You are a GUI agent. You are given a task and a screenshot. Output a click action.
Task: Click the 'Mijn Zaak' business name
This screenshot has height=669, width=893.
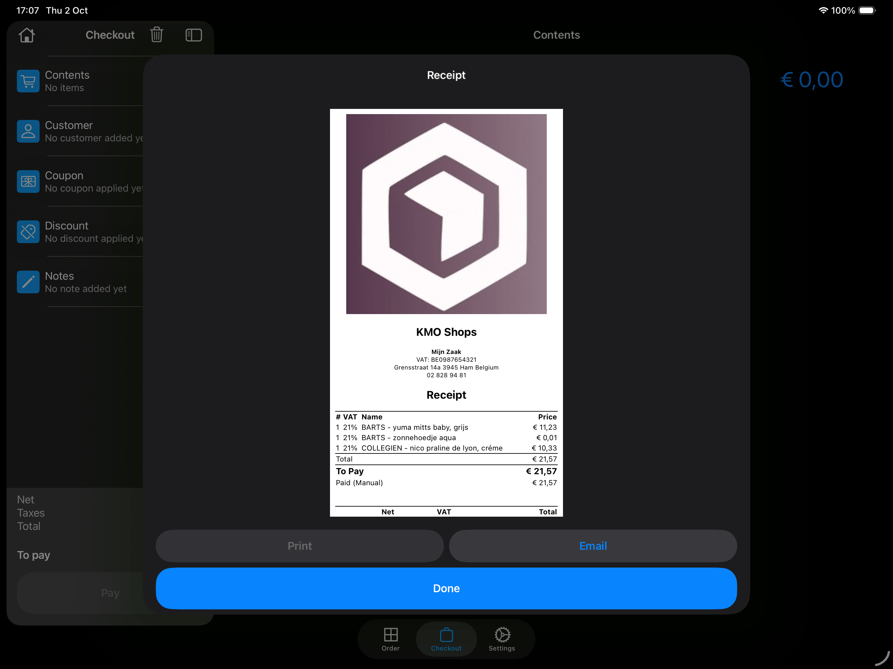coord(446,352)
